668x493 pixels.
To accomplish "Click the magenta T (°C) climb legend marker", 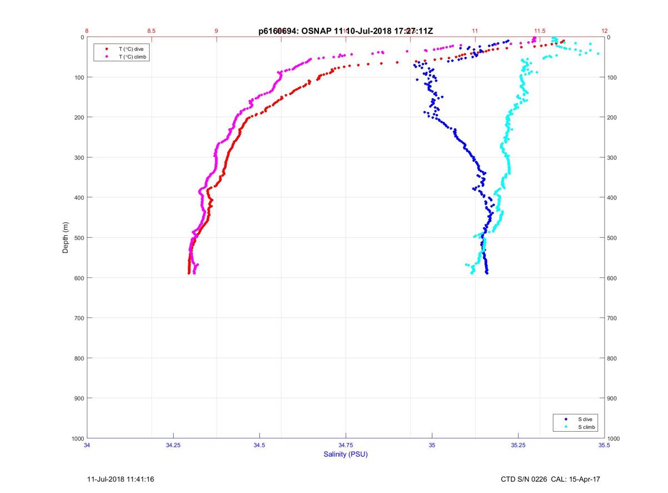I will tap(106, 57).
